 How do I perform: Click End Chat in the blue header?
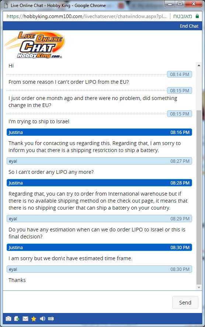[x=189, y=26]
